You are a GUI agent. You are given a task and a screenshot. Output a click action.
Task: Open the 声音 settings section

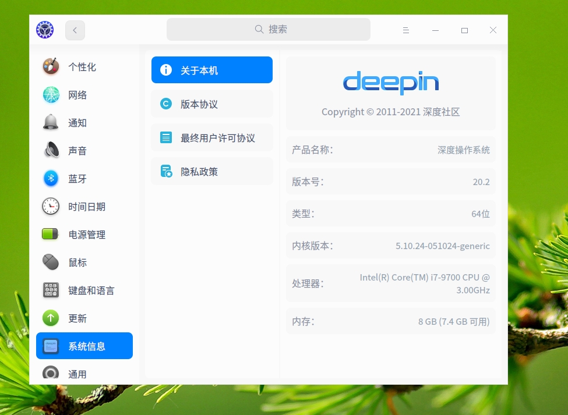(x=84, y=151)
